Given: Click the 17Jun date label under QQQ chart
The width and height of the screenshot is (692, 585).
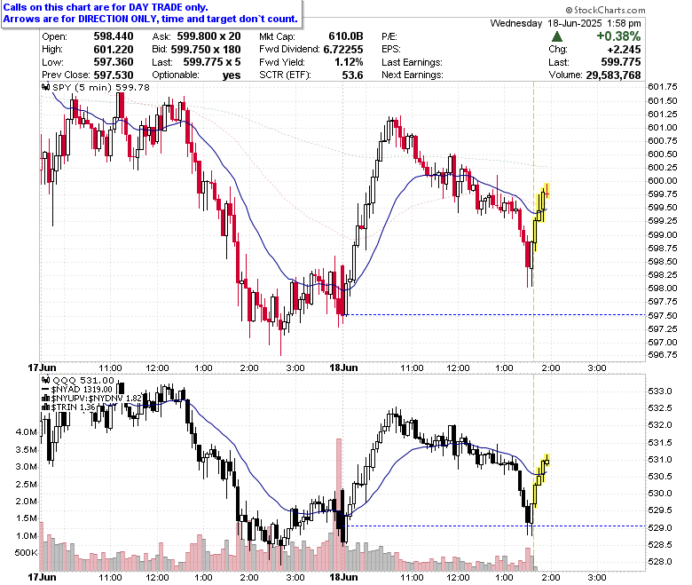Looking at the screenshot, I should tap(42, 577).
